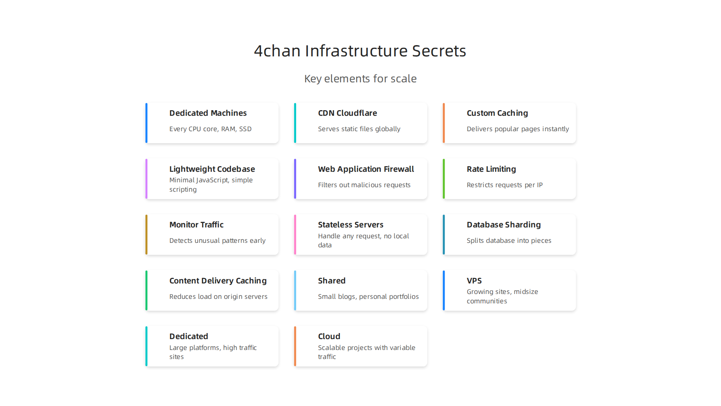This screenshot has width=721, height=406.
Task: Click 'Every CPU core, RAM, SSD' text
Action: pos(210,129)
